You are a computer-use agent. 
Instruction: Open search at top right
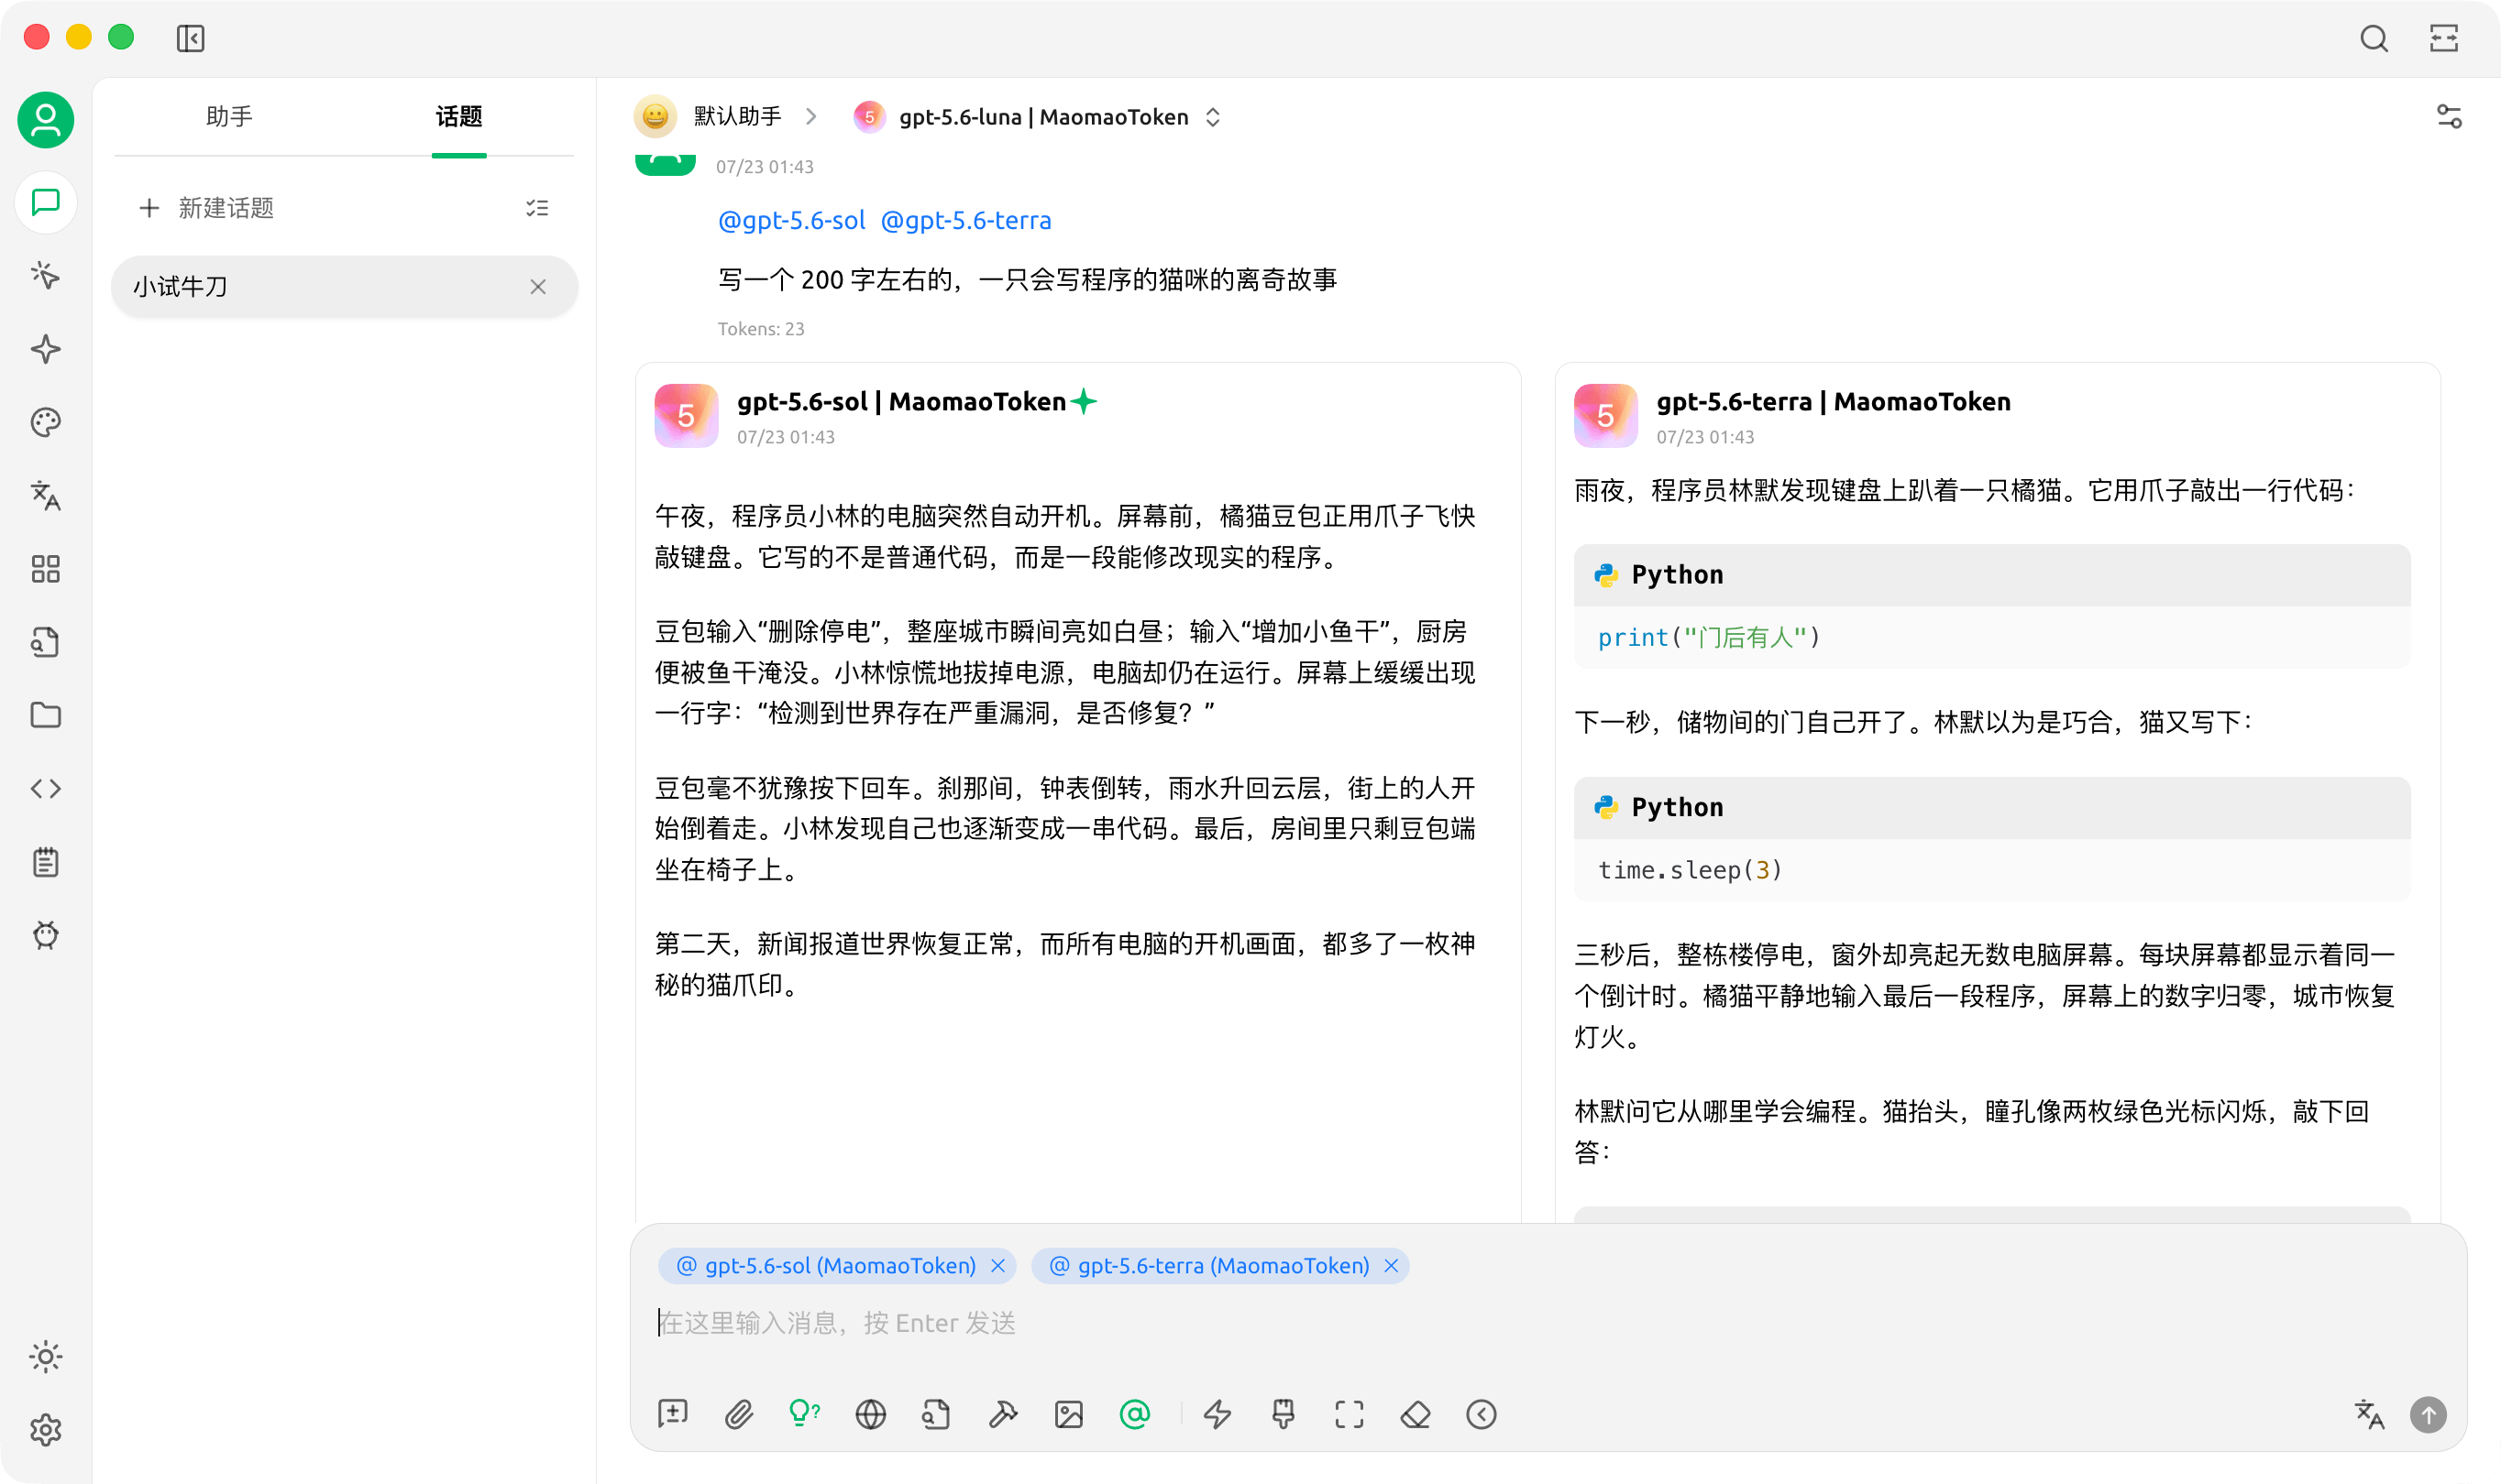coord(2374,38)
